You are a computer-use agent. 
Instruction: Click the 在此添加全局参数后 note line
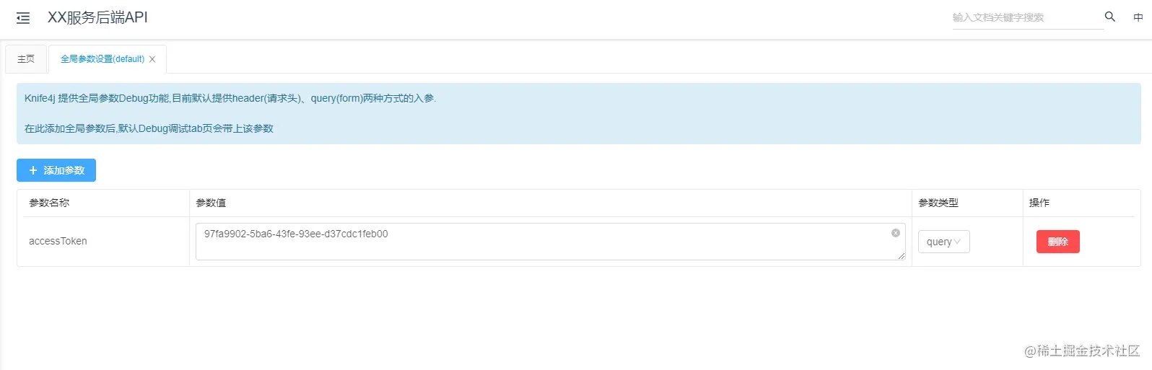click(149, 128)
